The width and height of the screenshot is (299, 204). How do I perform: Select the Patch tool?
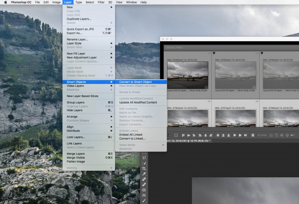tap(144, 190)
